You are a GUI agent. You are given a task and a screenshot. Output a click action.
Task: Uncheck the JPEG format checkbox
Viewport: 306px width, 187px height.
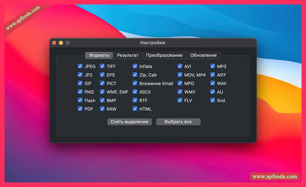pos(80,66)
